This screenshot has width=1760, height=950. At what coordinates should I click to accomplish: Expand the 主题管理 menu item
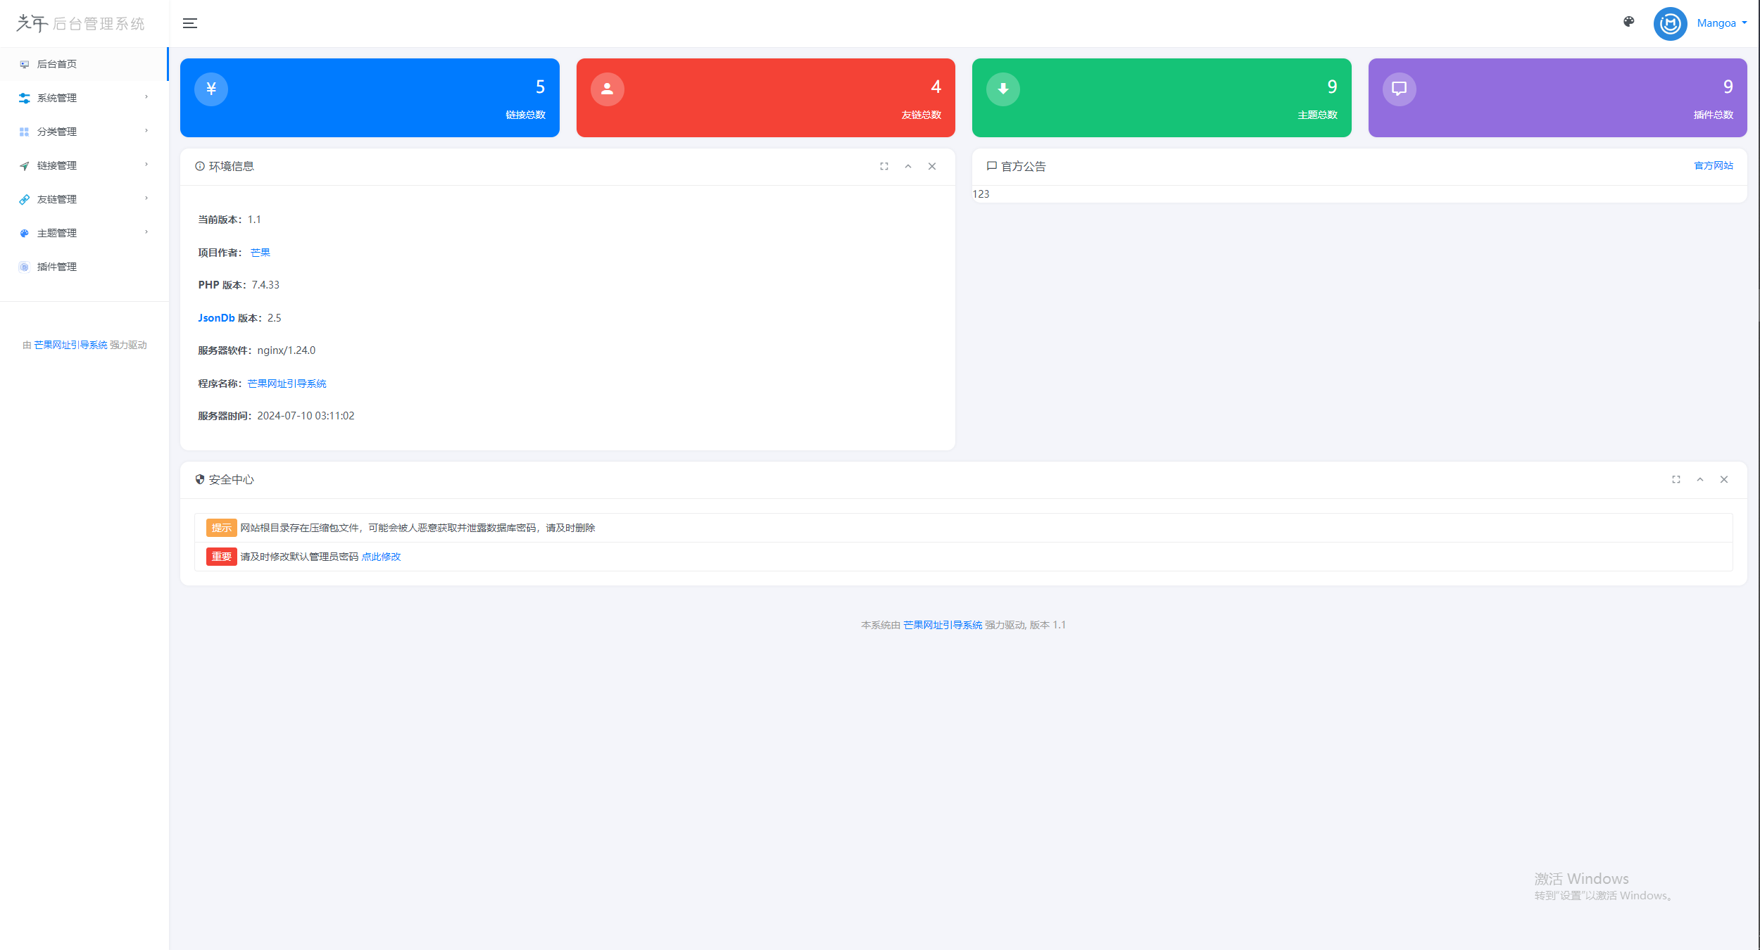click(82, 233)
